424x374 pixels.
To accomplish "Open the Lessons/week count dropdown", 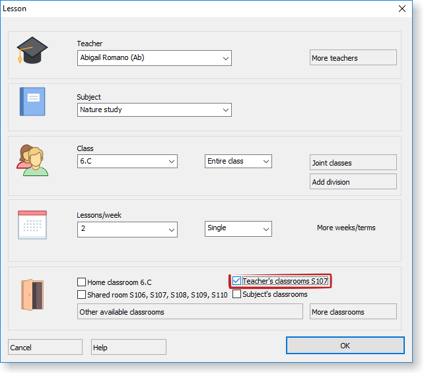I will 171,229.
